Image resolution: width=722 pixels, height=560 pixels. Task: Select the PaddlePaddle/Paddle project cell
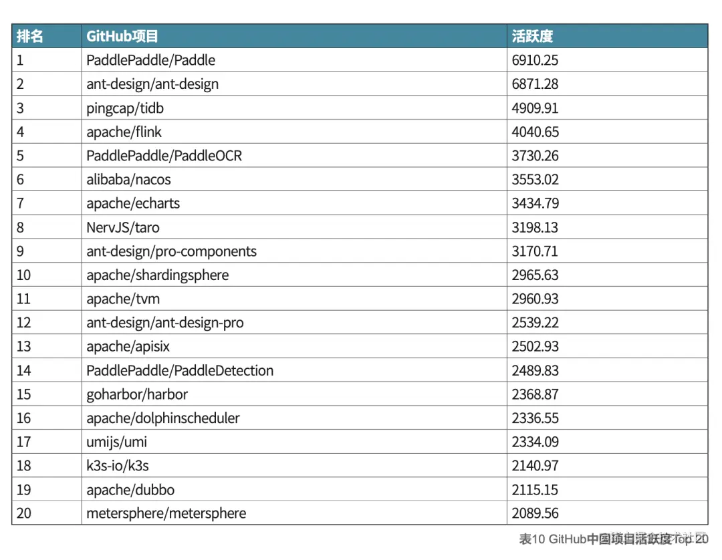pyautogui.click(x=294, y=60)
